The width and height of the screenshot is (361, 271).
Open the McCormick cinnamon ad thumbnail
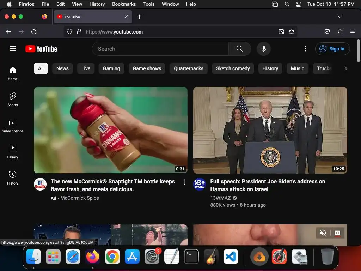click(111, 130)
